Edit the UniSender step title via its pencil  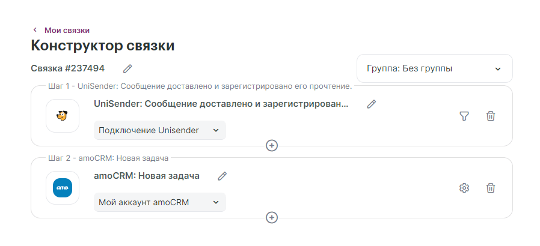[x=371, y=104]
